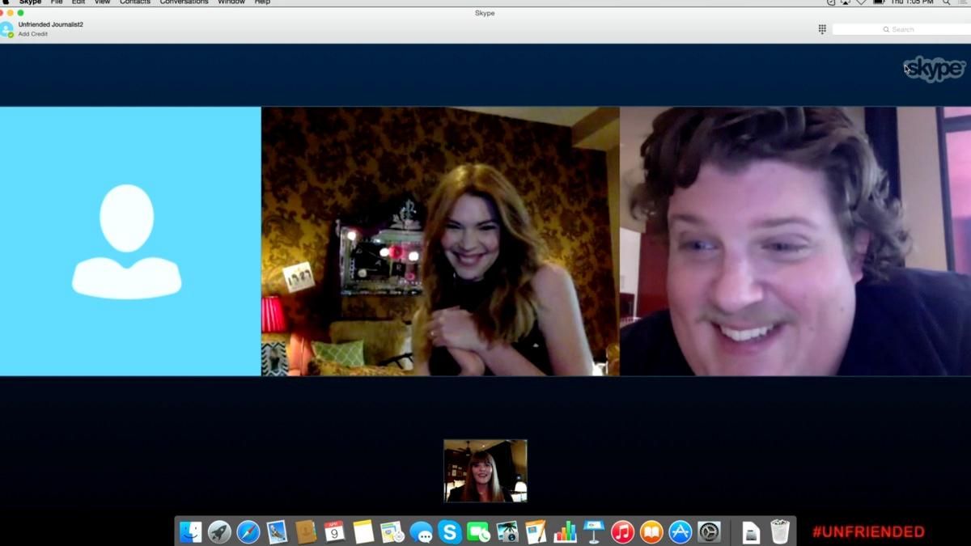Click the Skype Search field
This screenshot has height=546, width=971.
click(x=901, y=29)
